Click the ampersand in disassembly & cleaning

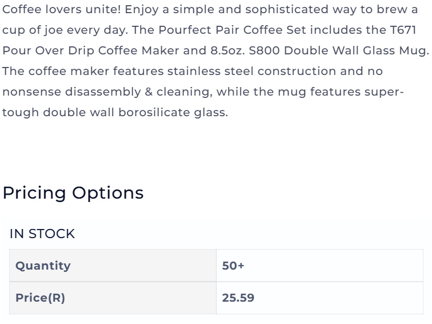coord(149,92)
